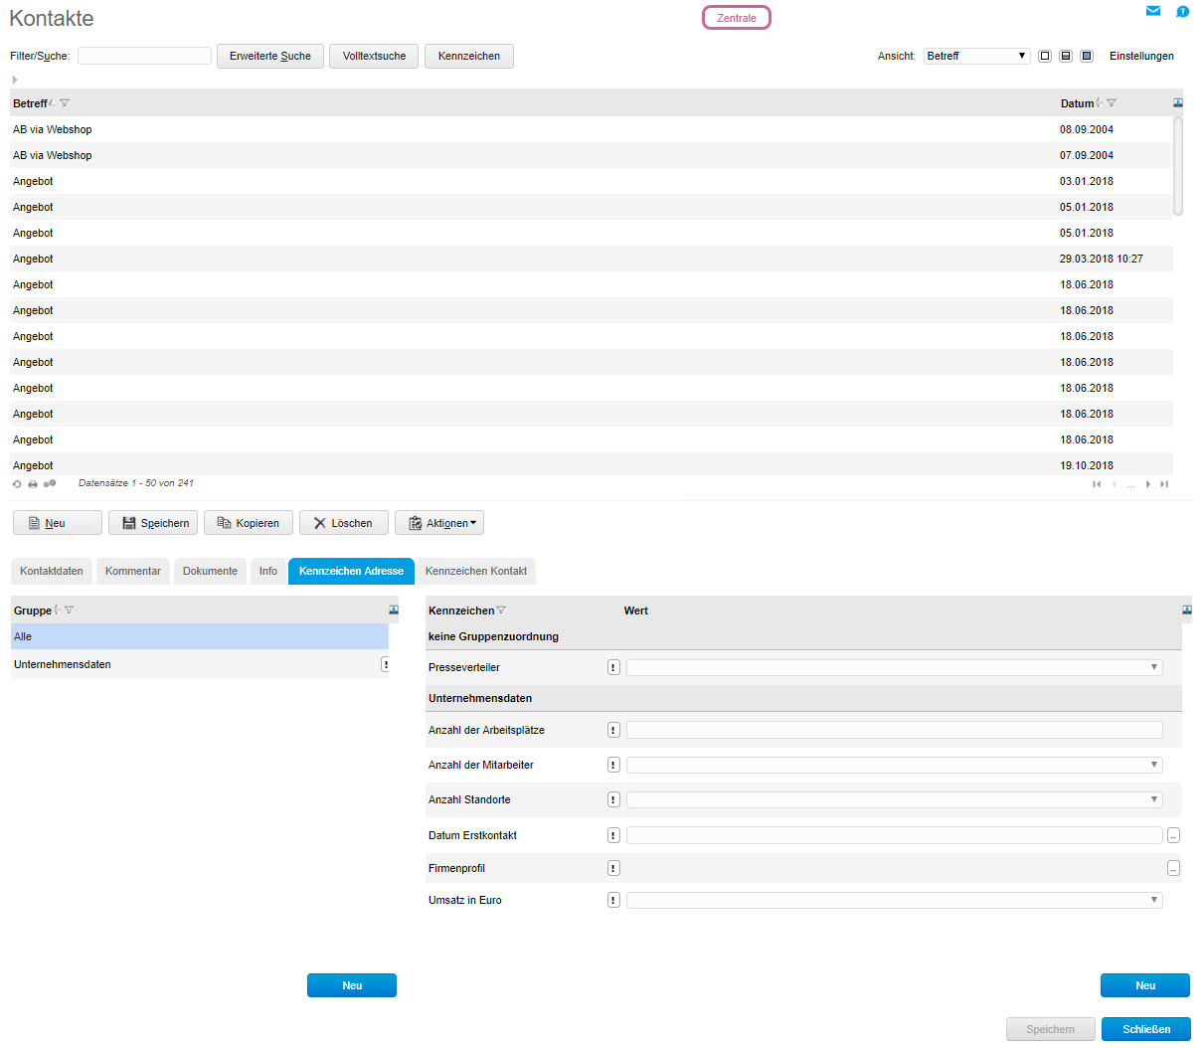Click the Filter/Suche input field
The image size is (1202, 1048).
coord(144,56)
